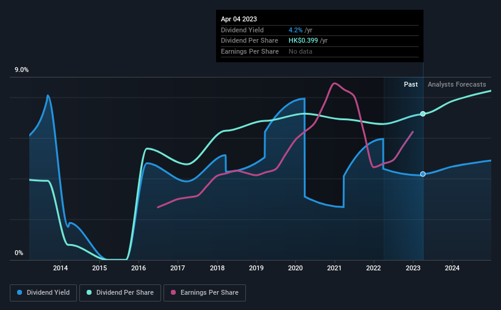
Task: Click the No data earnings value
Action: tap(300, 51)
